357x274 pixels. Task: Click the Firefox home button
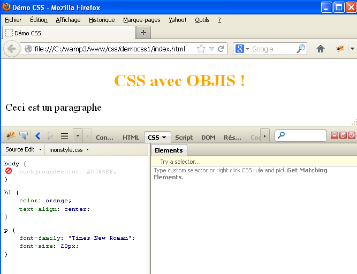tap(321, 49)
